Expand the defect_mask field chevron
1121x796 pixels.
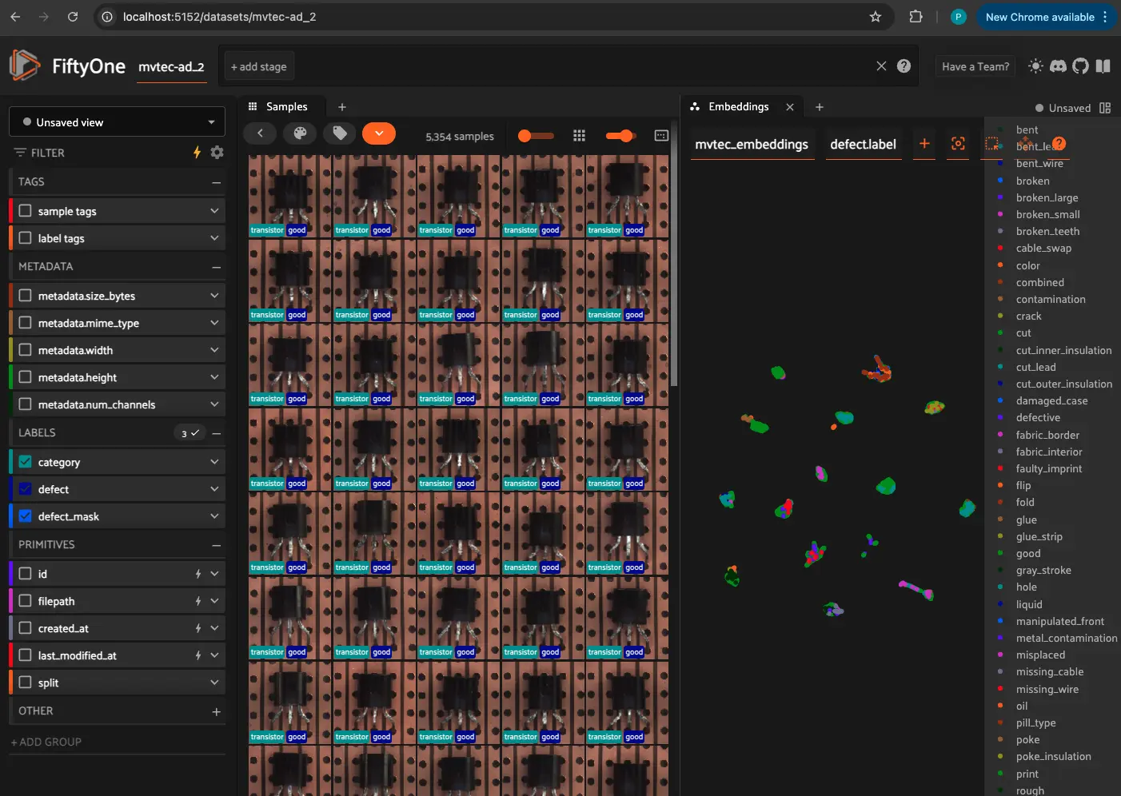[x=214, y=516]
